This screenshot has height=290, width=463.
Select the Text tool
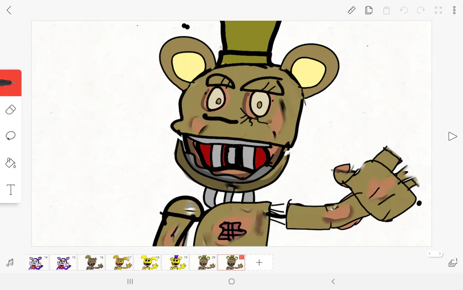point(11,190)
